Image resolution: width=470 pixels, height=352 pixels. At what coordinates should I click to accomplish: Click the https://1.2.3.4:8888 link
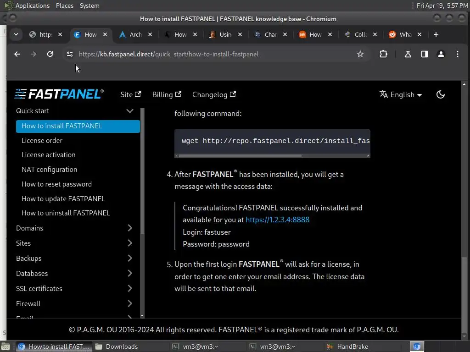(x=277, y=220)
